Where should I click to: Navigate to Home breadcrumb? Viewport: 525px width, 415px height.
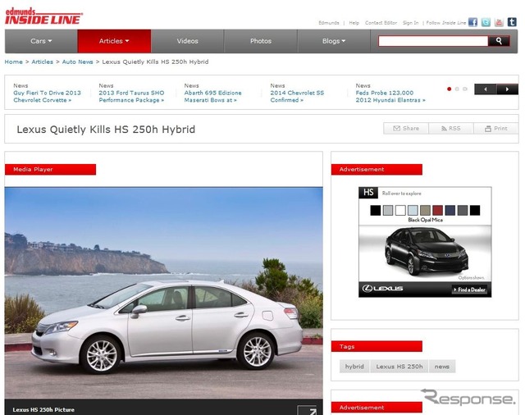point(13,62)
